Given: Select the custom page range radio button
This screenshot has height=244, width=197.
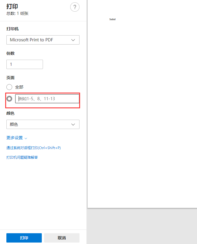Looking at the screenshot, I should click(9, 99).
